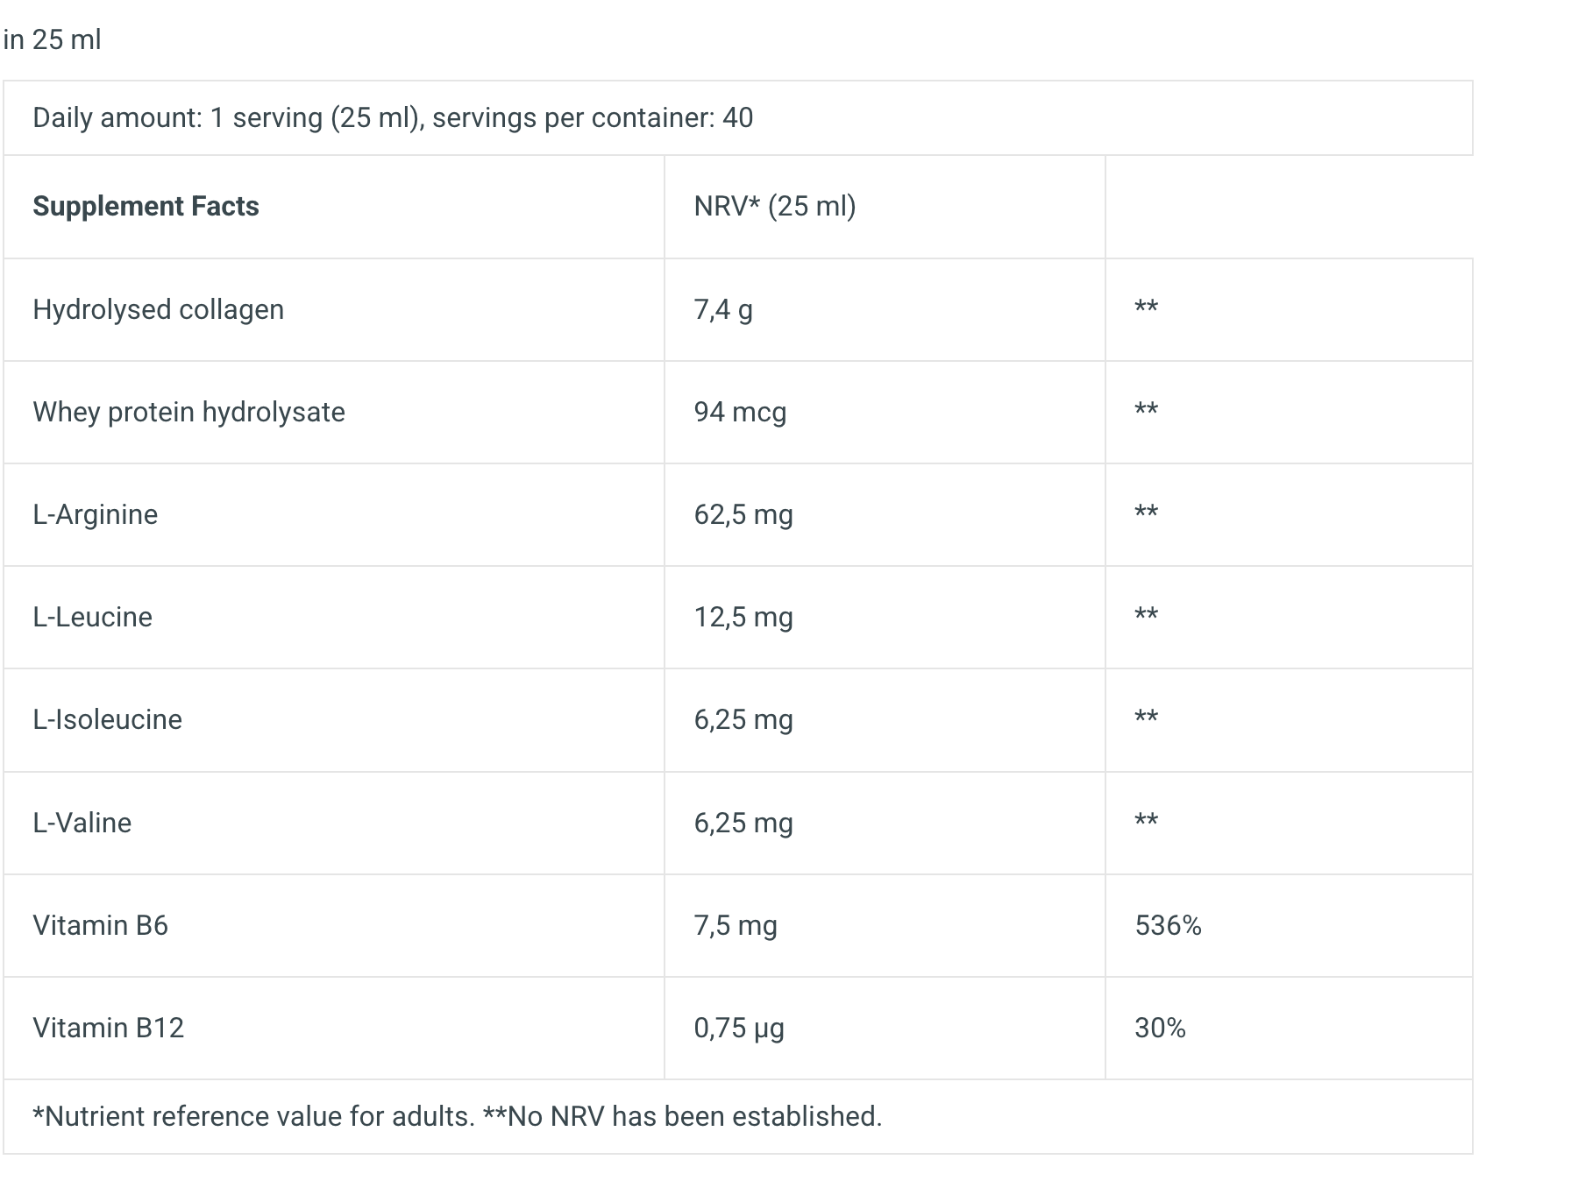Screen dimensions: 1578x1188
Task: Select the L-Isoleucine row label
Action: tap(107, 720)
